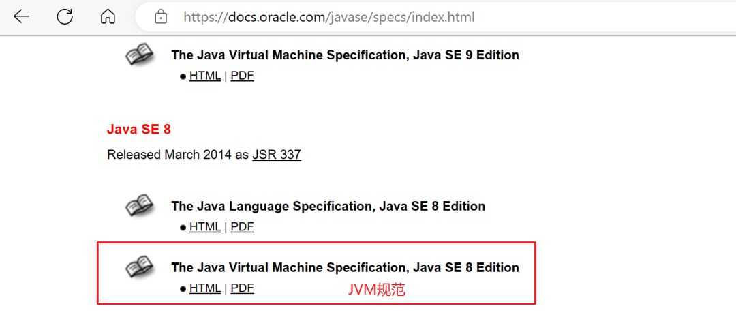Open HTML link for JVM Specification SE 8

pos(205,288)
